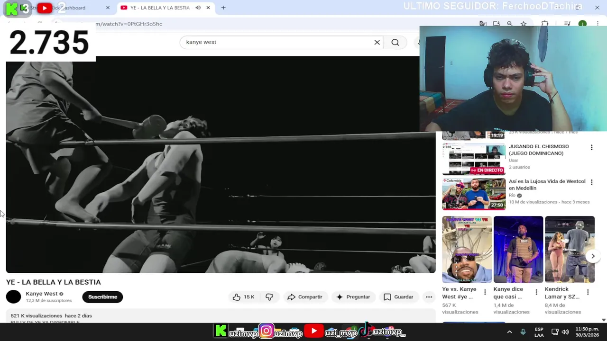Subscribe via the Suscribirme button
Screen dimensions: 607x341
click(102, 297)
